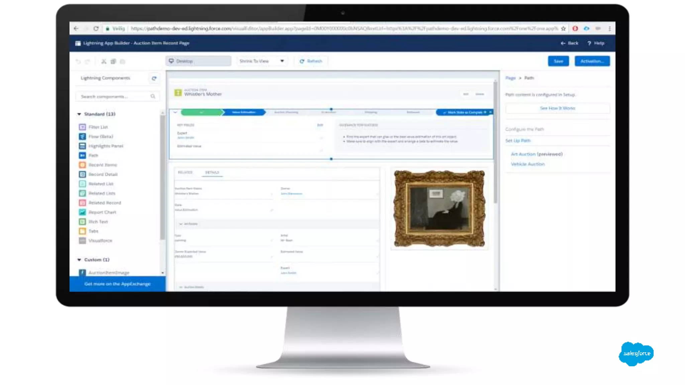The image size is (685, 385).
Task: Click the Cut scissors icon
Action: (104, 61)
